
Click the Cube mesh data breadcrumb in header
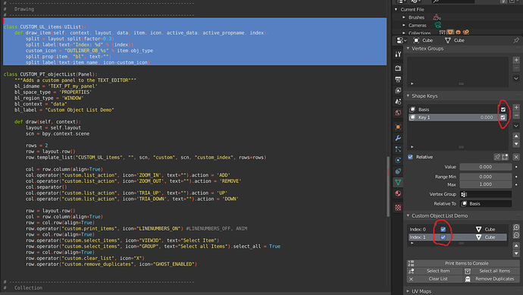[x=455, y=40]
